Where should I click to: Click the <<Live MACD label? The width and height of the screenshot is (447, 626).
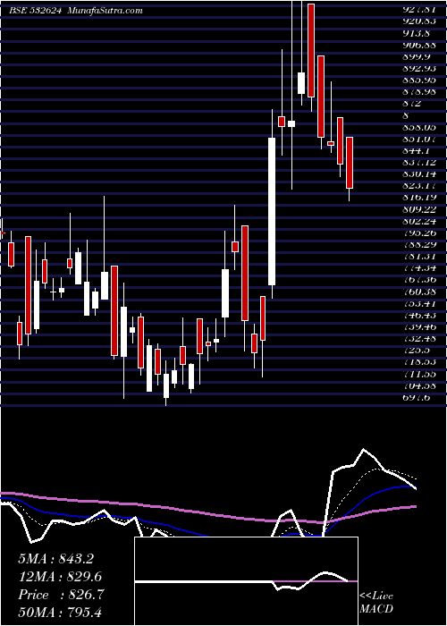(x=376, y=603)
